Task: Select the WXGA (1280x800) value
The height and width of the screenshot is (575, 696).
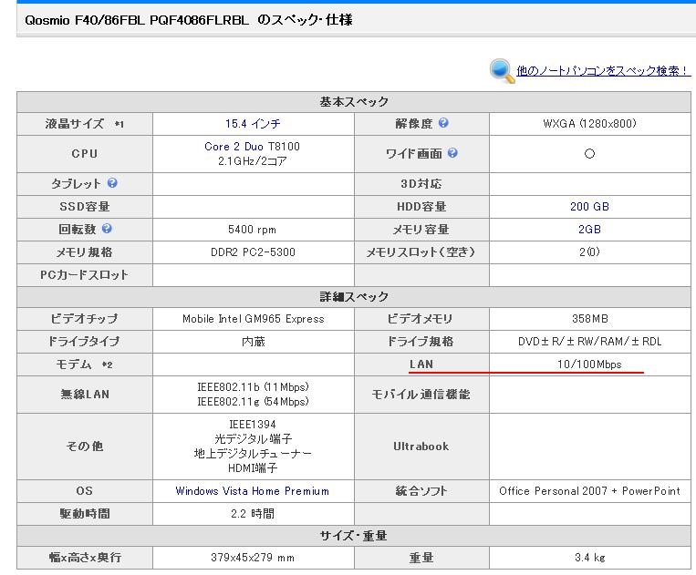Action: tap(589, 124)
